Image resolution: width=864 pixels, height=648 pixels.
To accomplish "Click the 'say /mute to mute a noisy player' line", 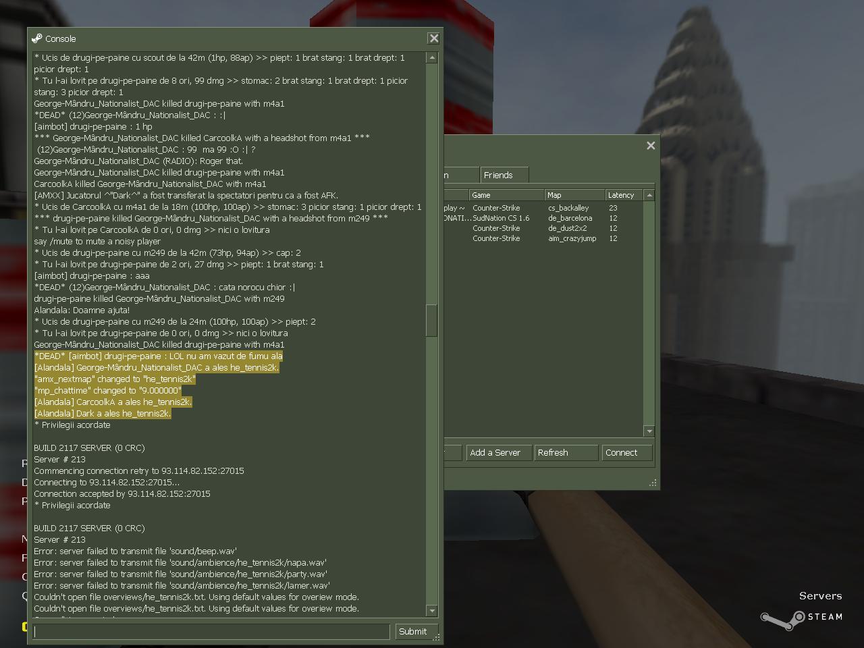I will pos(97,242).
